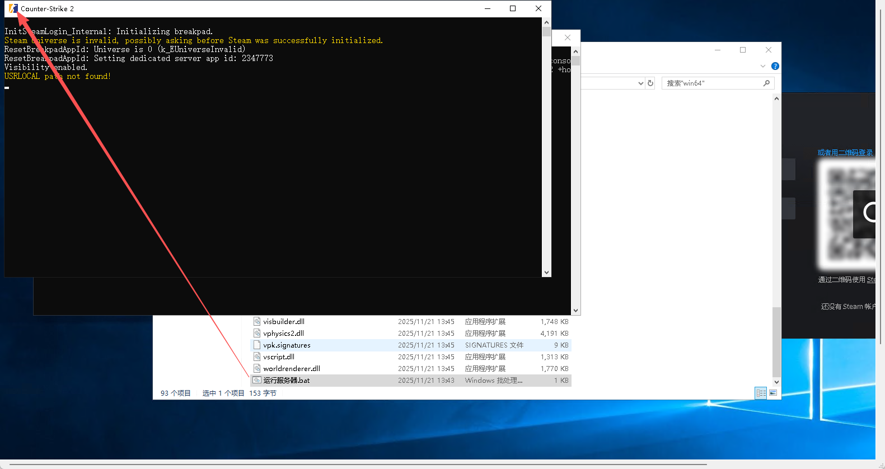
Task: Expand the Explorer ribbon chevron
Action: [x=762, y=66]
